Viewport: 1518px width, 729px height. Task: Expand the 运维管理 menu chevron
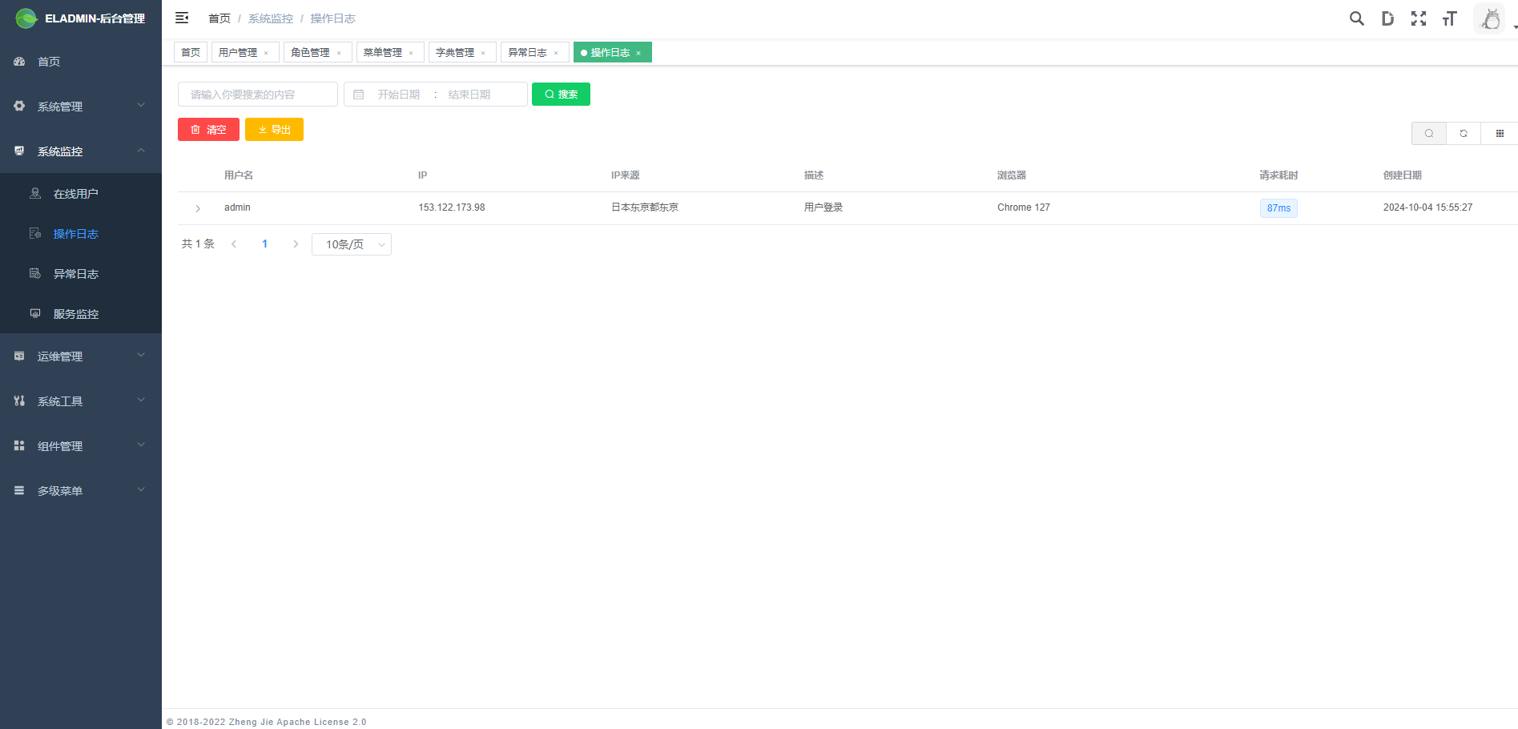(x=141, y=355)
